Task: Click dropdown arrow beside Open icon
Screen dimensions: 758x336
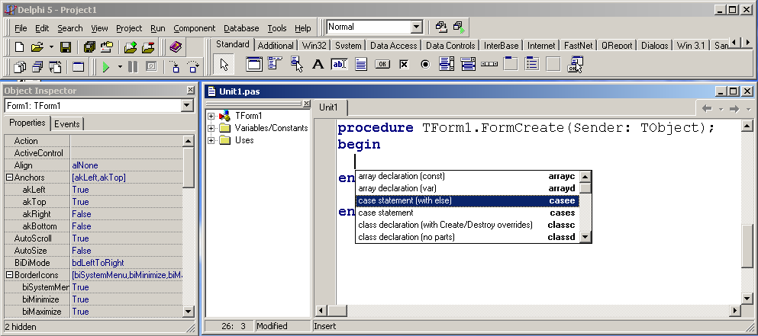Action: tap(51, 47)
